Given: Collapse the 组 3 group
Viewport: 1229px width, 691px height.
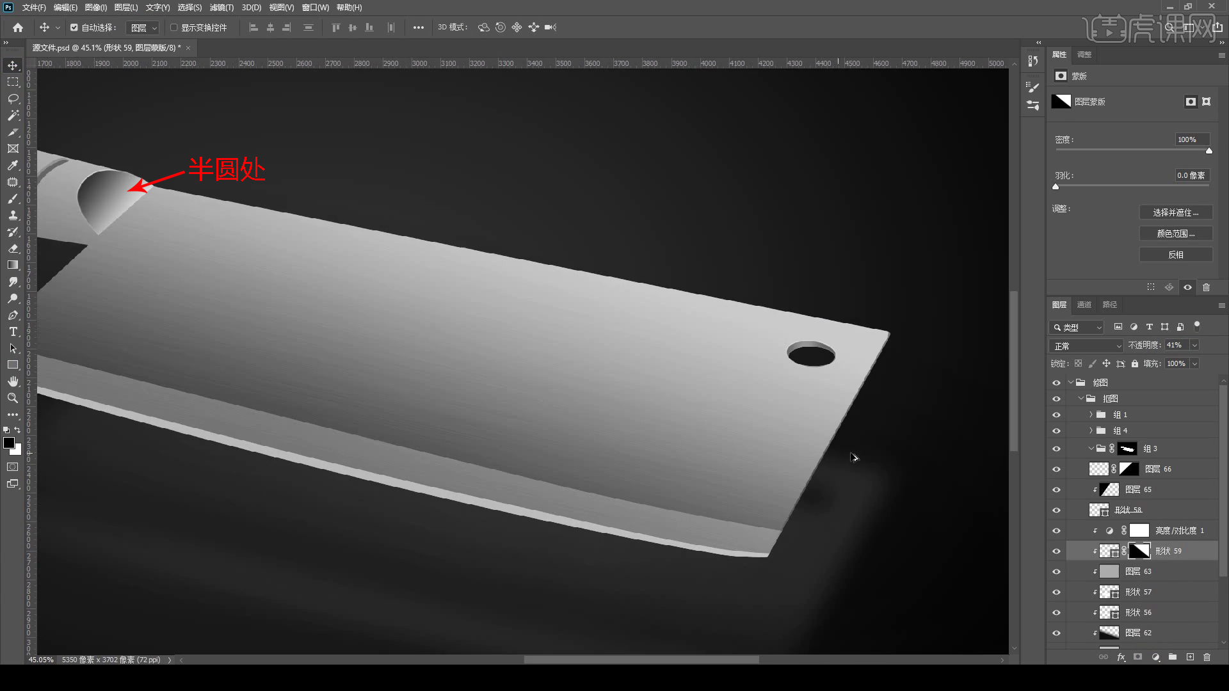Looking at the screenshot, I should click(1091, 449).
